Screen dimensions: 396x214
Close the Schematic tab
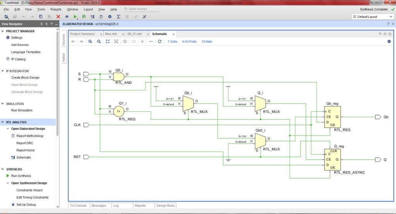(x=174, y=34)
